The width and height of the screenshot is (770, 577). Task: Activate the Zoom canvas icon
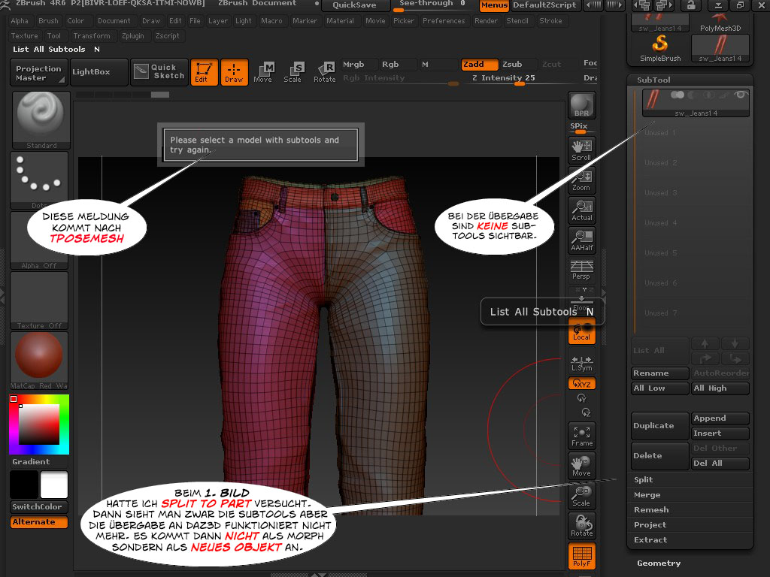click(x=581, y=180)
